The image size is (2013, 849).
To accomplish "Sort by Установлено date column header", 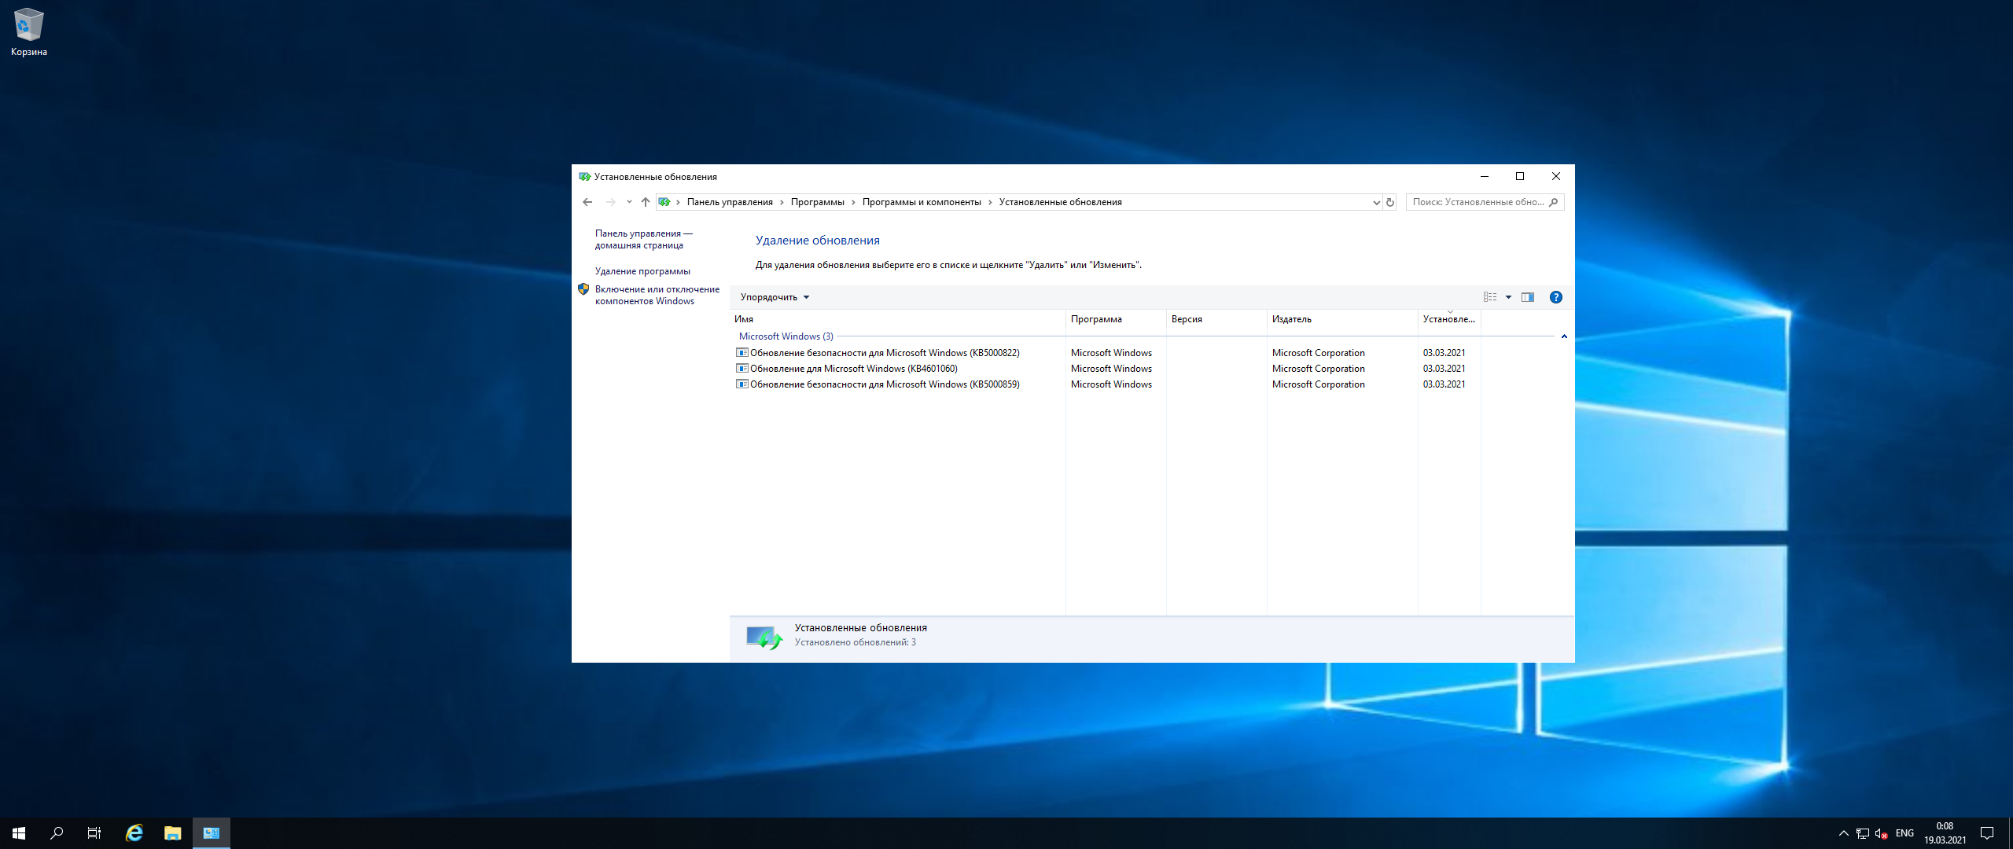I will point(1449,319).
